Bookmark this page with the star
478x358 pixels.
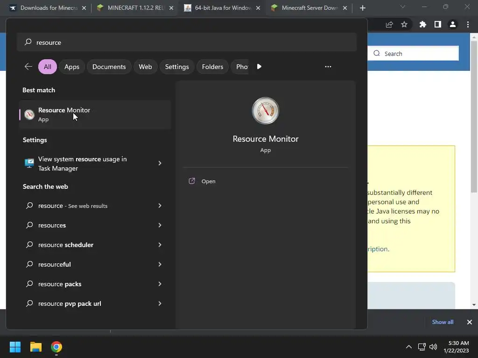pyautogui.click(x=404, y=24)
